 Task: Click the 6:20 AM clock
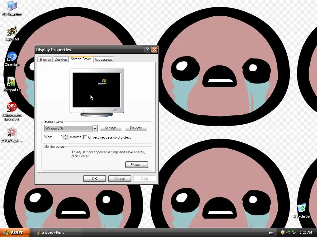point(306,232)
